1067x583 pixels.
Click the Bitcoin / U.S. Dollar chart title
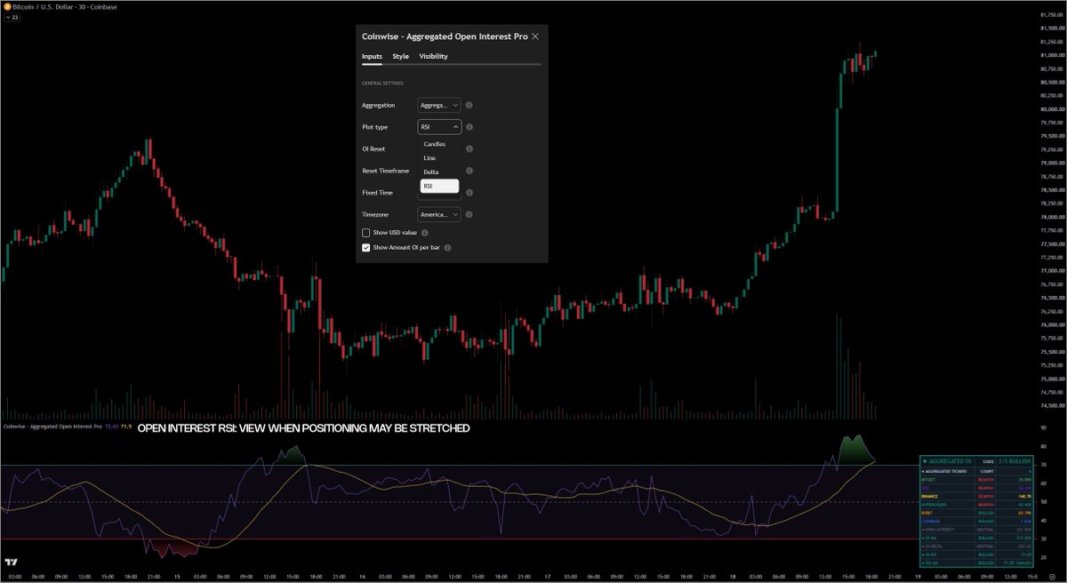(64, 7)
